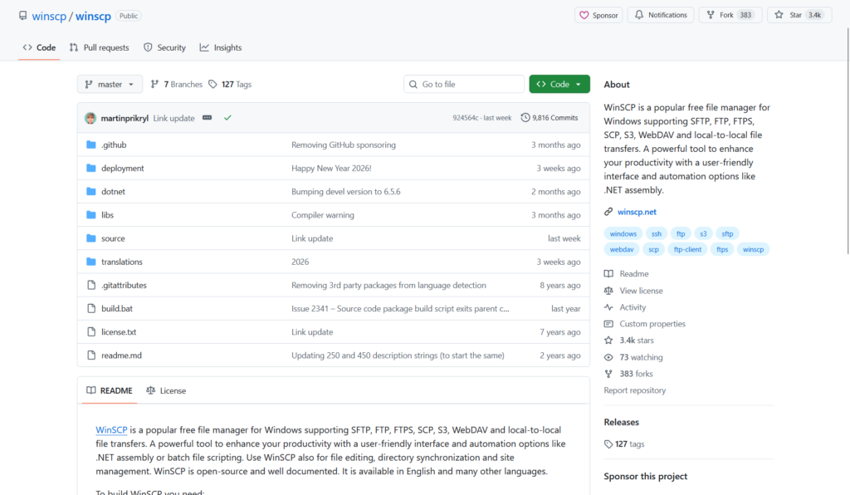Viewport: 850px width, 495px height.
Task: Open the Insights tab
Action: point(221,47)
